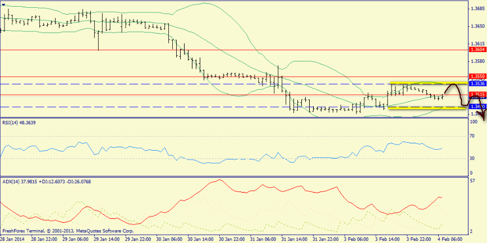Screen dimensions: 487x243
Task: Click the 29 Jan 22:00 time label
Action: pyautogui.click(x=137, y=240)
